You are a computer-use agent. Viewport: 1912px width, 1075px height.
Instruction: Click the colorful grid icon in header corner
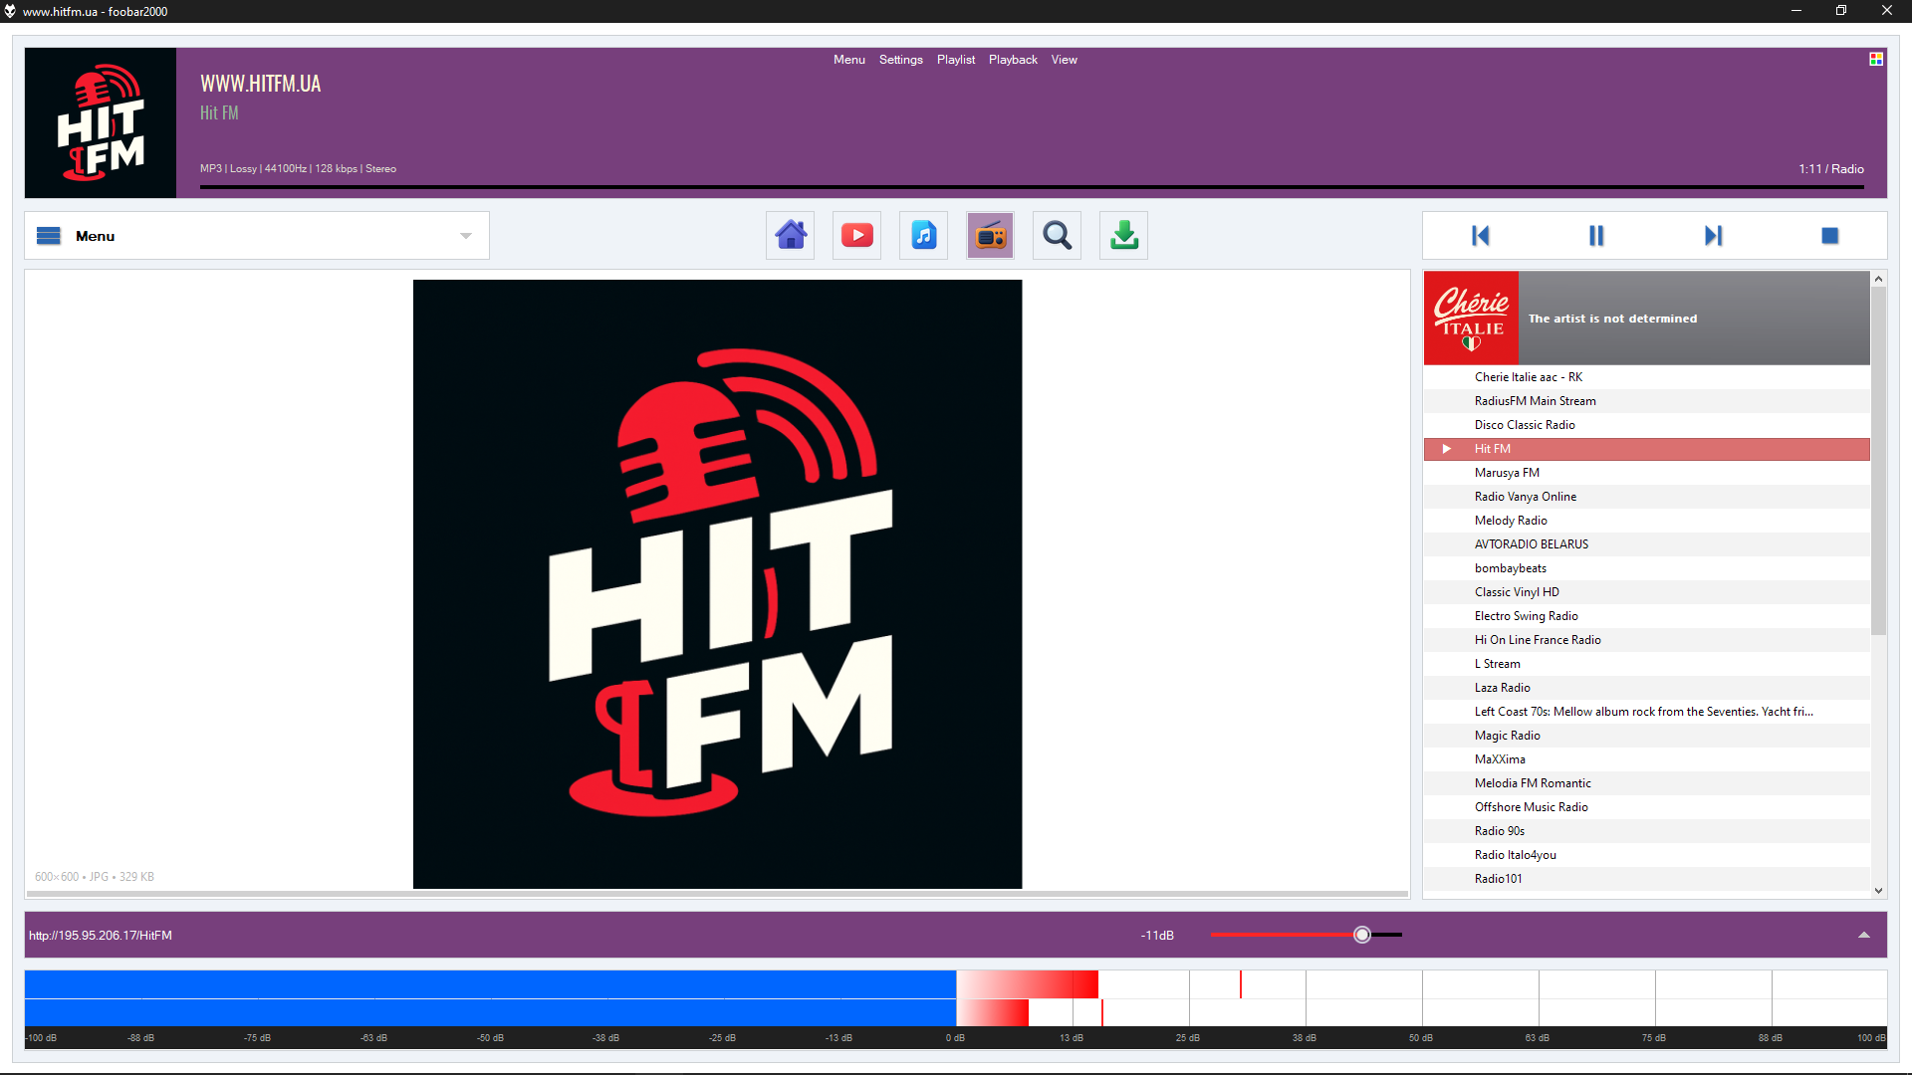coord(1876,60)
